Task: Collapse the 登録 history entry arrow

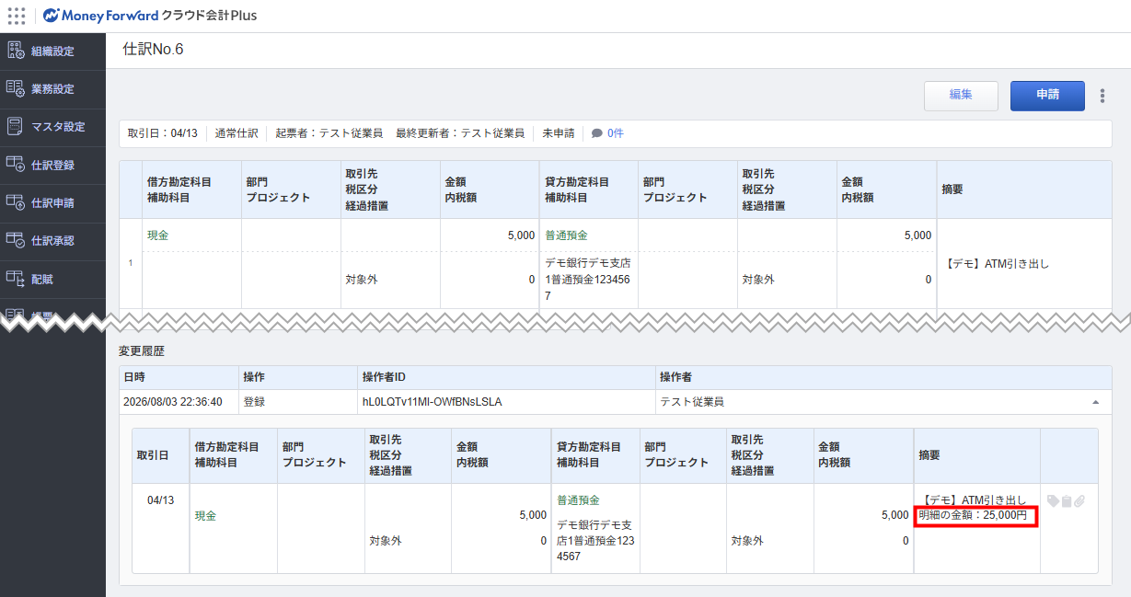Action: [1095, 402]
